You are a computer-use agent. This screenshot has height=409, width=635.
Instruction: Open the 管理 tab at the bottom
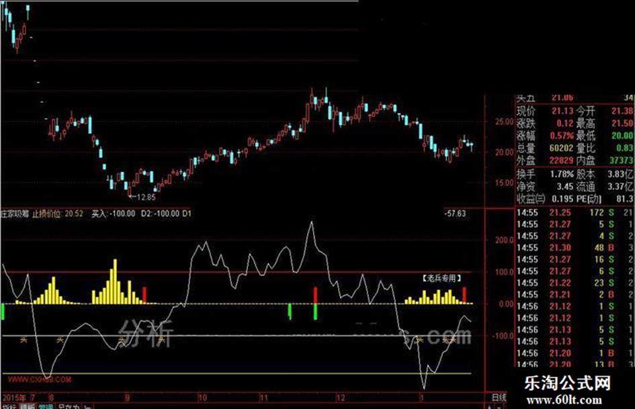tap(46, 406)
